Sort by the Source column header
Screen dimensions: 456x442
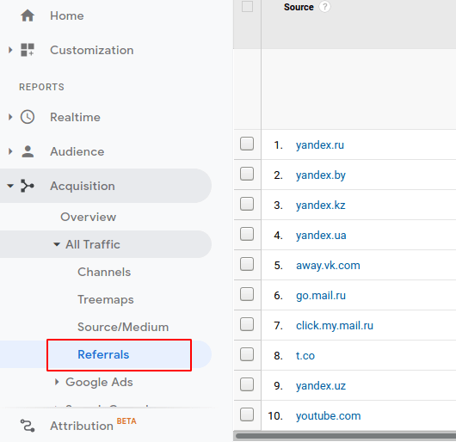coord(299,7)
